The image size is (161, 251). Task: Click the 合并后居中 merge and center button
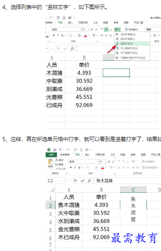click(150, 167)
